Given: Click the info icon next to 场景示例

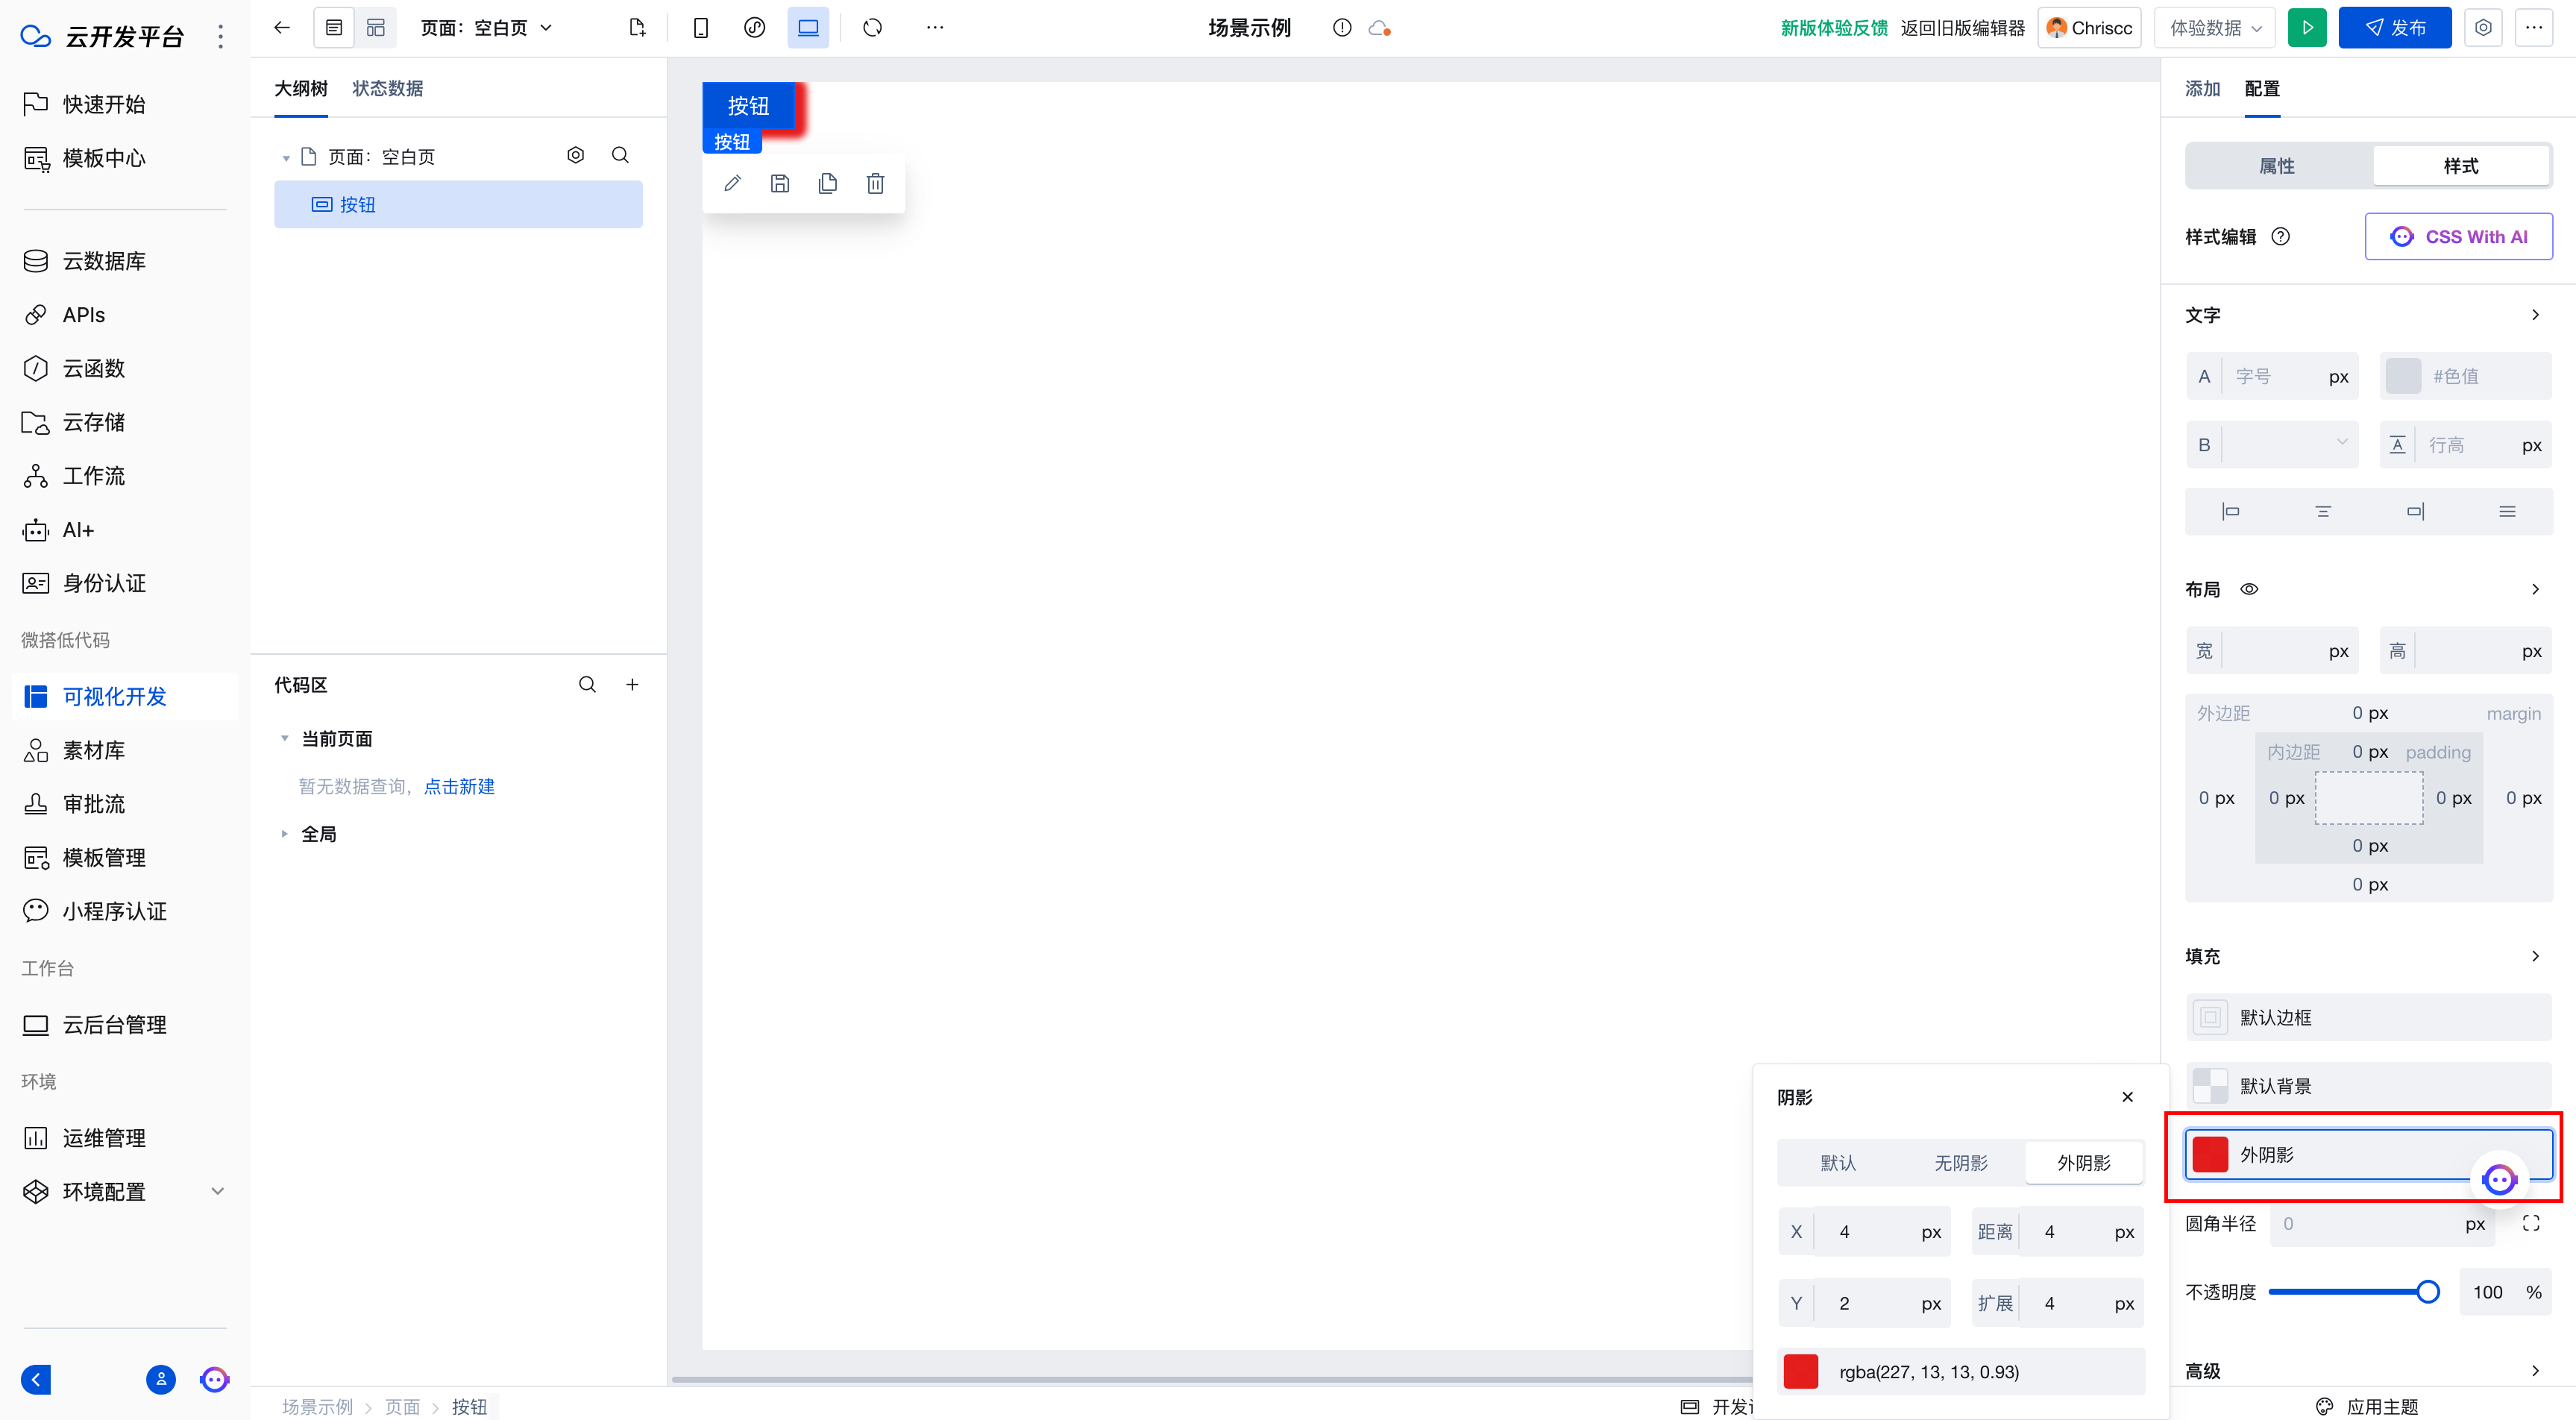Looking at the screenshot, I should click(1342, 28).
